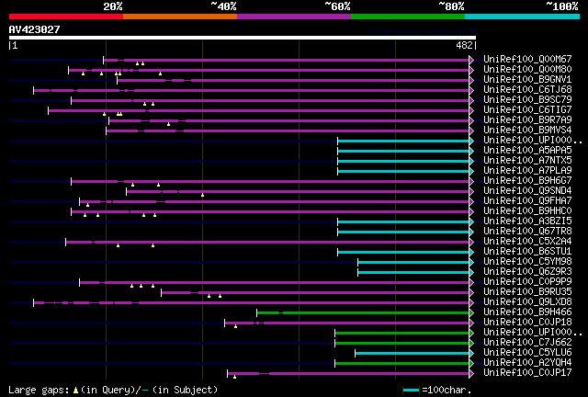
Task: Click the yellow query-gap marker in the legend
Action: [x=75, y=391]
